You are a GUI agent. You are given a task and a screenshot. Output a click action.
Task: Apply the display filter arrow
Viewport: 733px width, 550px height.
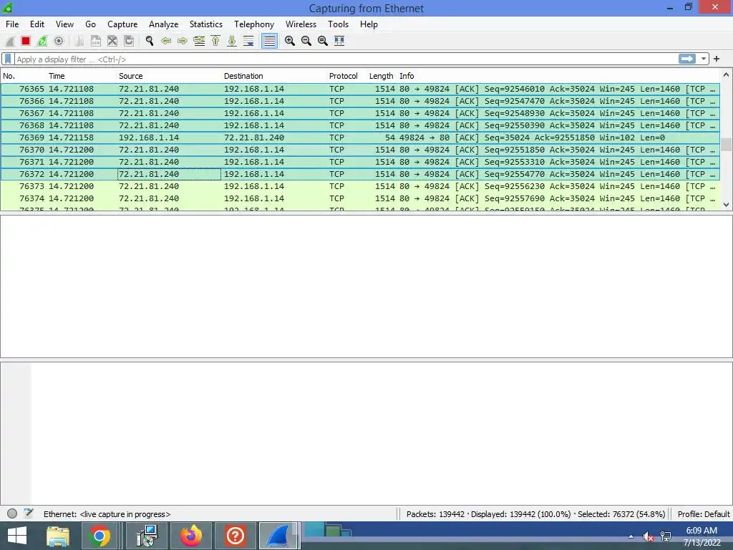[687, 59]
